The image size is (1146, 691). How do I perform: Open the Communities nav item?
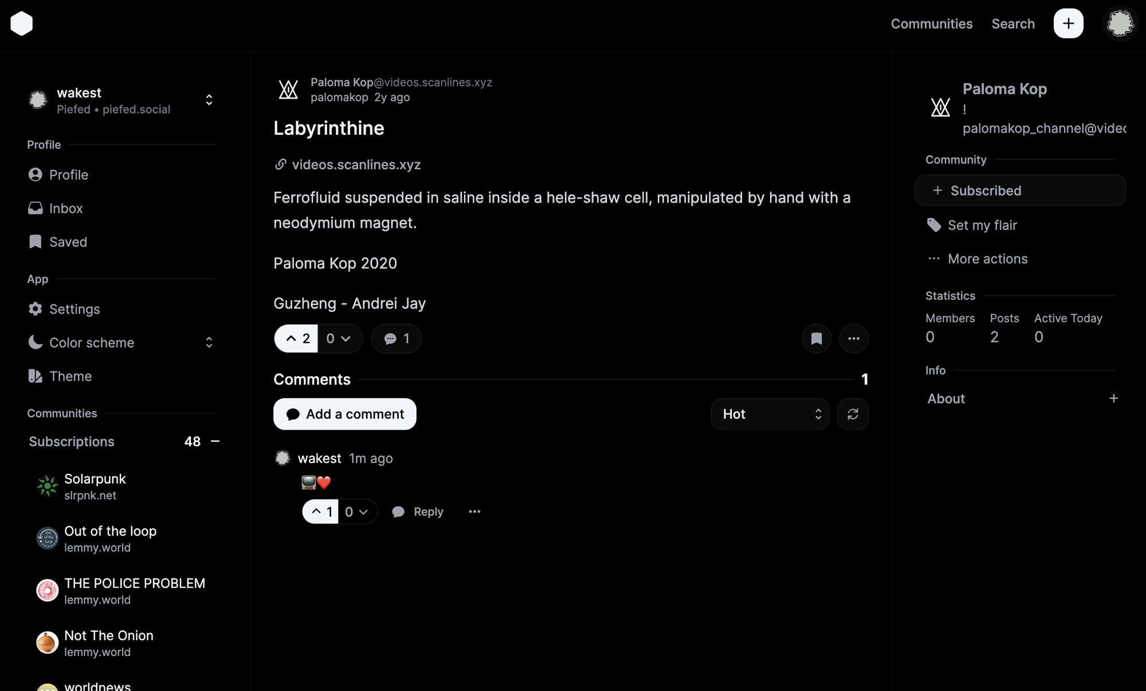(x=932, y=24)
